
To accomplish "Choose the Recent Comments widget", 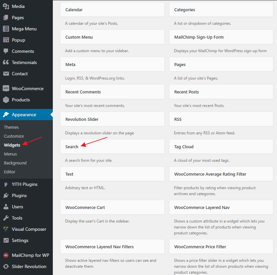I will tap(112, 92).
